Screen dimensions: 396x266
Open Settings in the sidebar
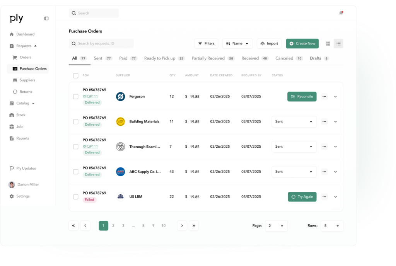pos(19,196)
